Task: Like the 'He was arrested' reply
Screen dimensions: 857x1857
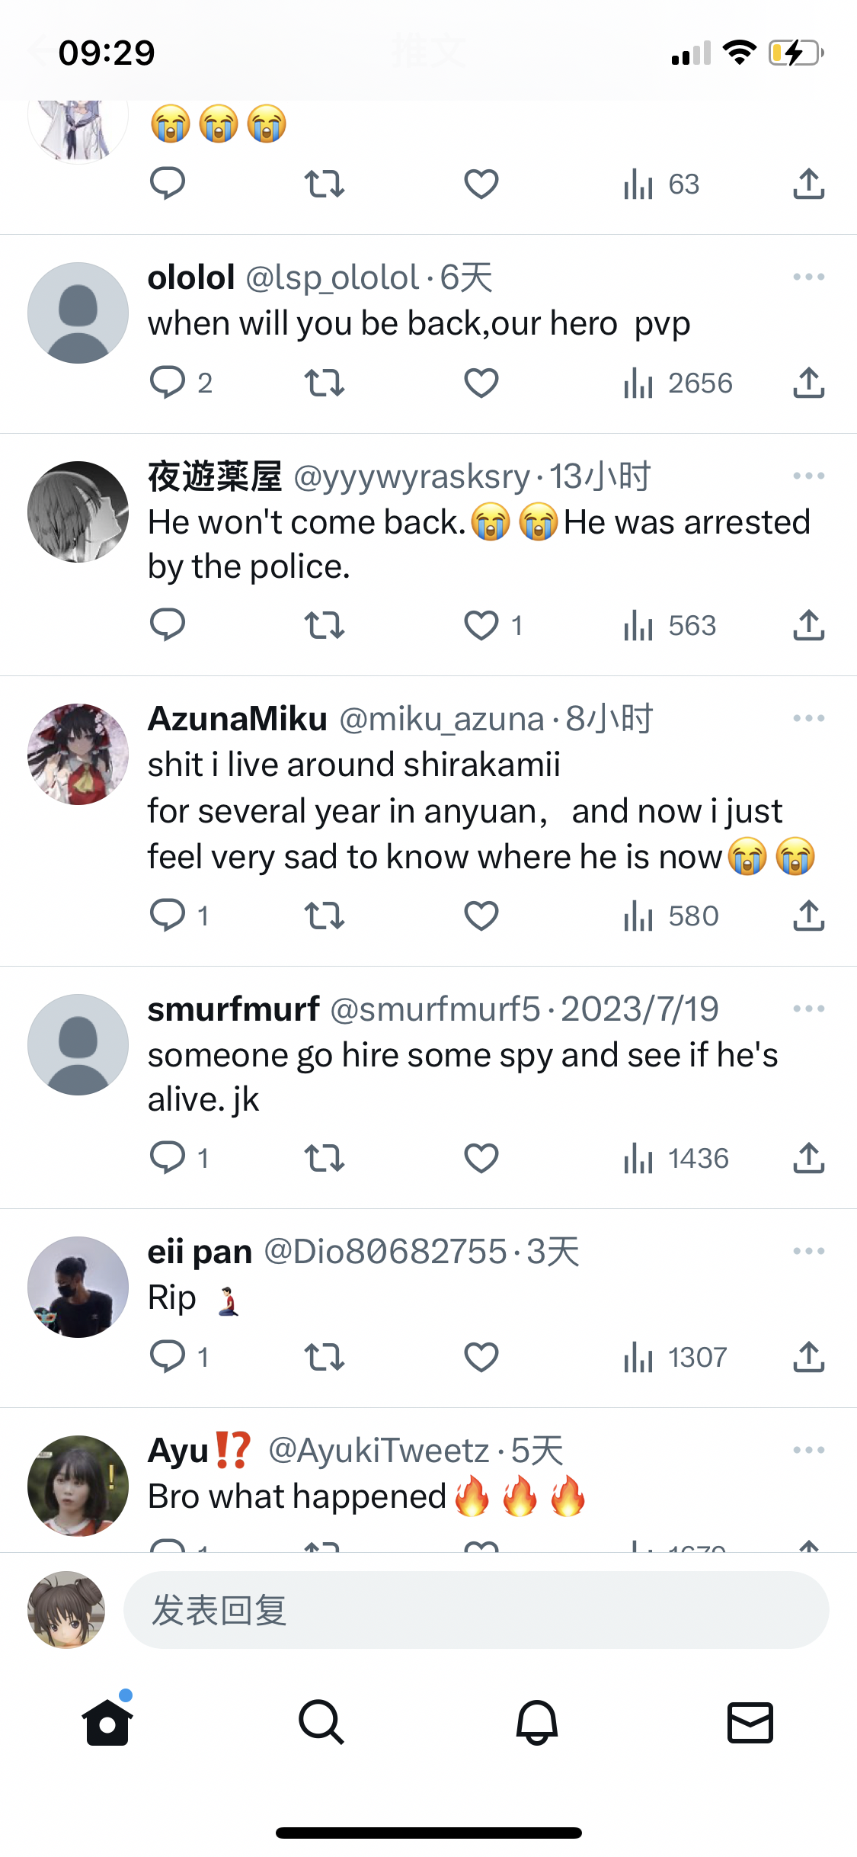Action: (x=481, y=626)
